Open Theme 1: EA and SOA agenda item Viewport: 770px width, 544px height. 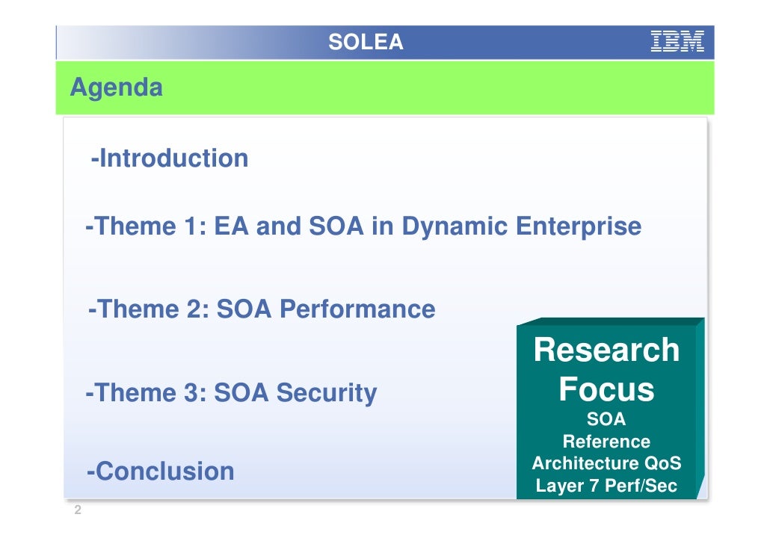click(363, 226)
